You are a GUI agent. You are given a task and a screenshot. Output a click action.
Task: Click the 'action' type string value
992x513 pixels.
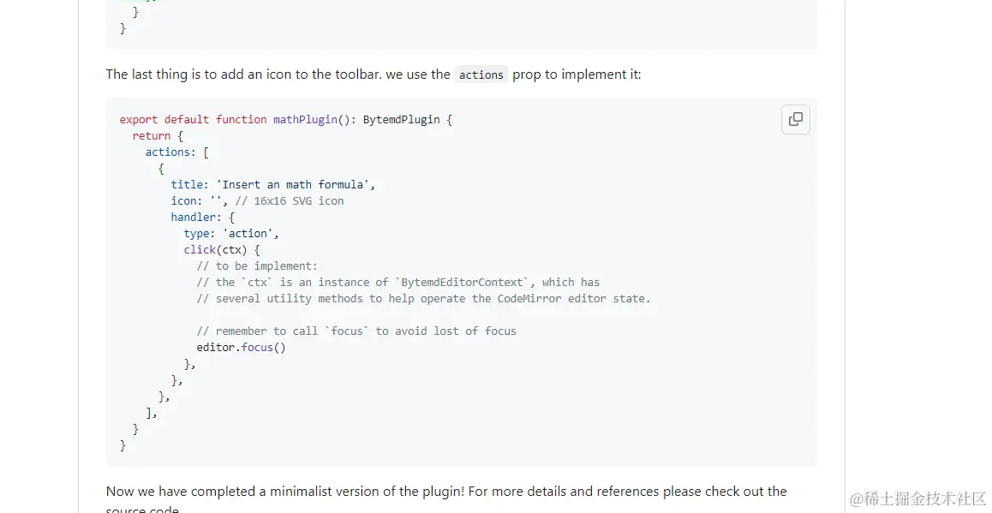[x=250, y=234]
